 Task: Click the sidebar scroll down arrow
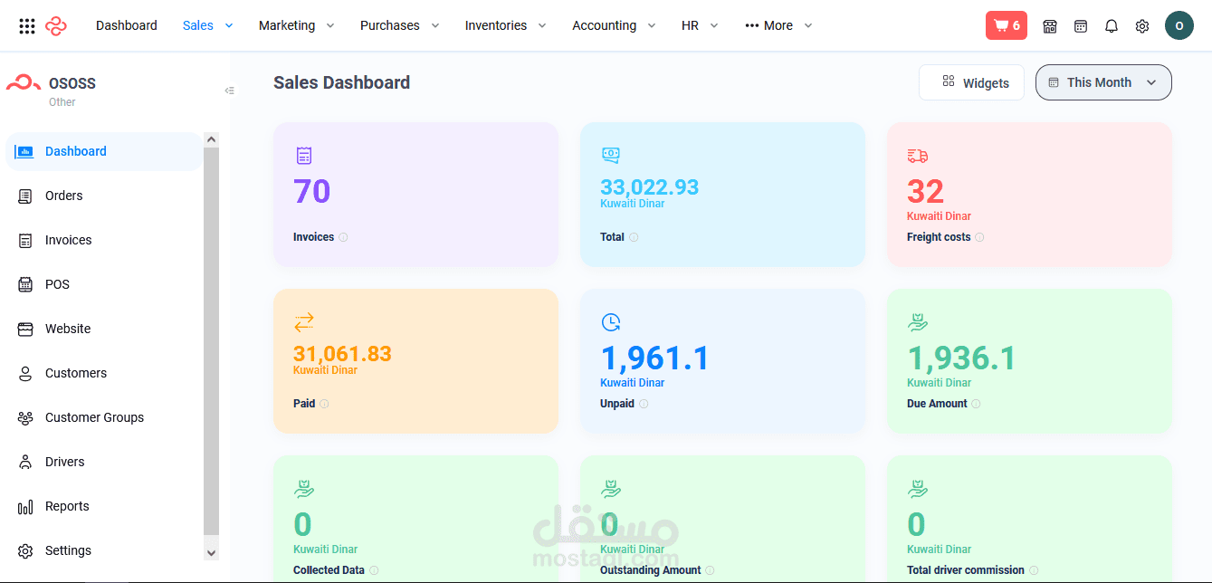pos(212,552)
